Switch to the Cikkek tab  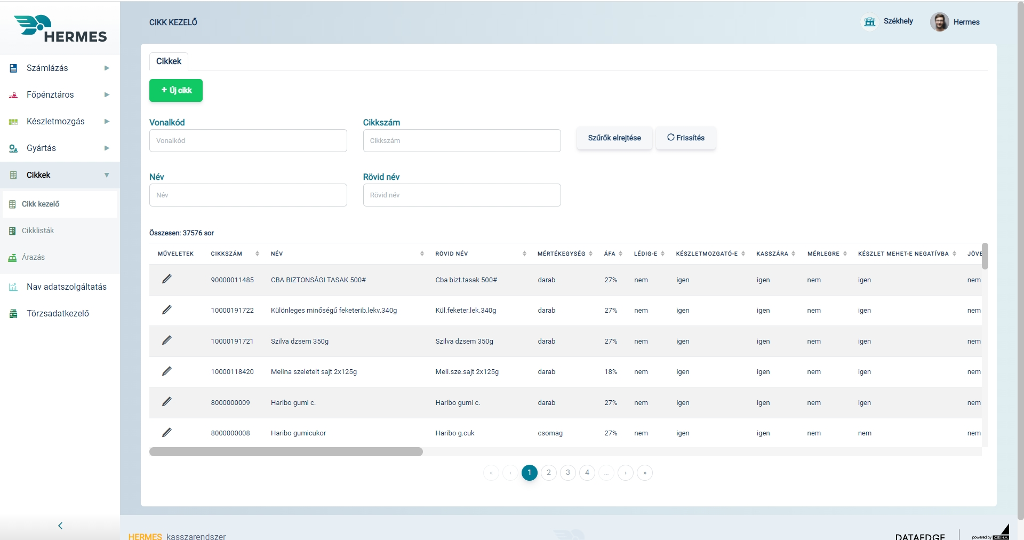click(x=168, y=61)
